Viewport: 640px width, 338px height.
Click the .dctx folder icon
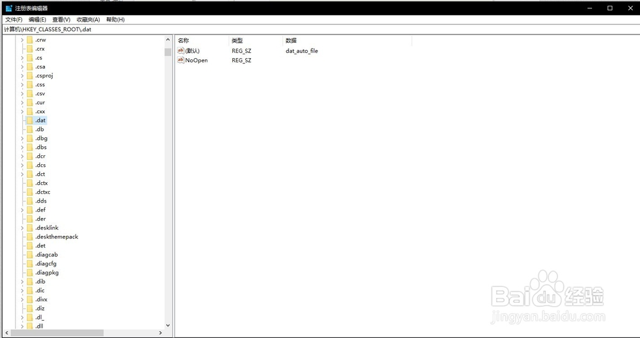[29, 183]
